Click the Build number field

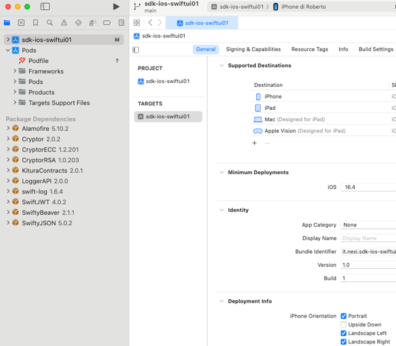tap(368, 278)
